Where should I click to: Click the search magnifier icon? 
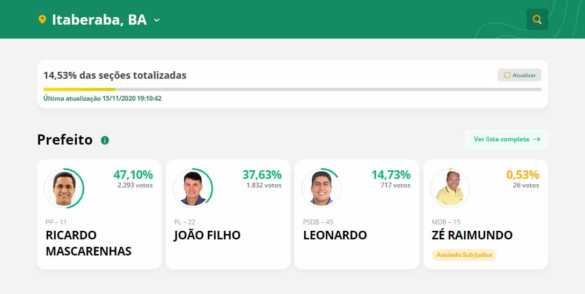(537, 20)
